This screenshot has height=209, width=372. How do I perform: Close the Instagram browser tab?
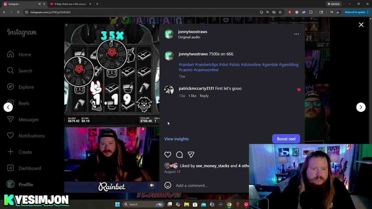point(44,4)
